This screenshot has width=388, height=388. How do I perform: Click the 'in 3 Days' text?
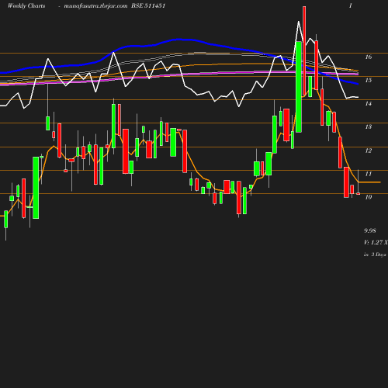[375, 255]
